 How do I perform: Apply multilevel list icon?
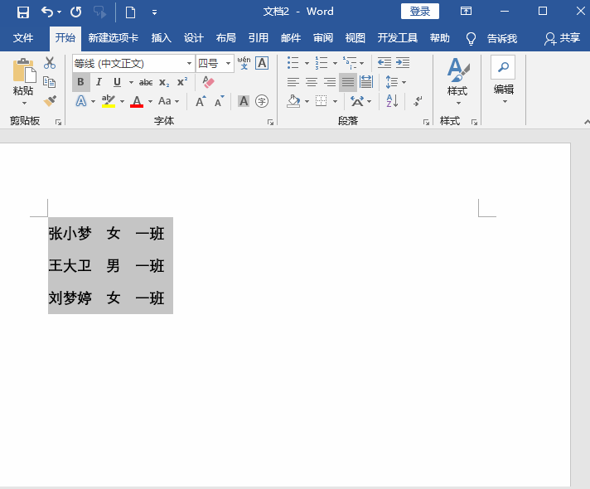[x=350, y=63]
